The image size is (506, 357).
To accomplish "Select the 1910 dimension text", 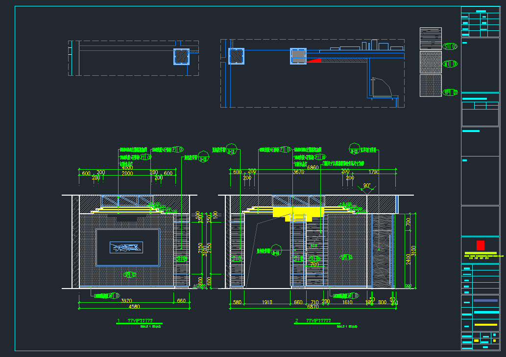I will coord(267,302).
